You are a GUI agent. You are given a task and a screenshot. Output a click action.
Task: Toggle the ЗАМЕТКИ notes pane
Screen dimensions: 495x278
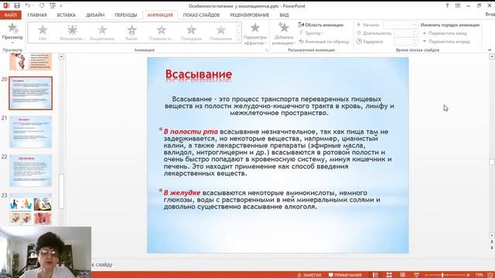coord(309,275)
